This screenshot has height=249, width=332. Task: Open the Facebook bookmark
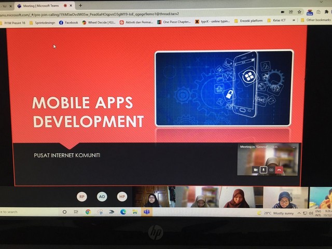click(68, 22)
